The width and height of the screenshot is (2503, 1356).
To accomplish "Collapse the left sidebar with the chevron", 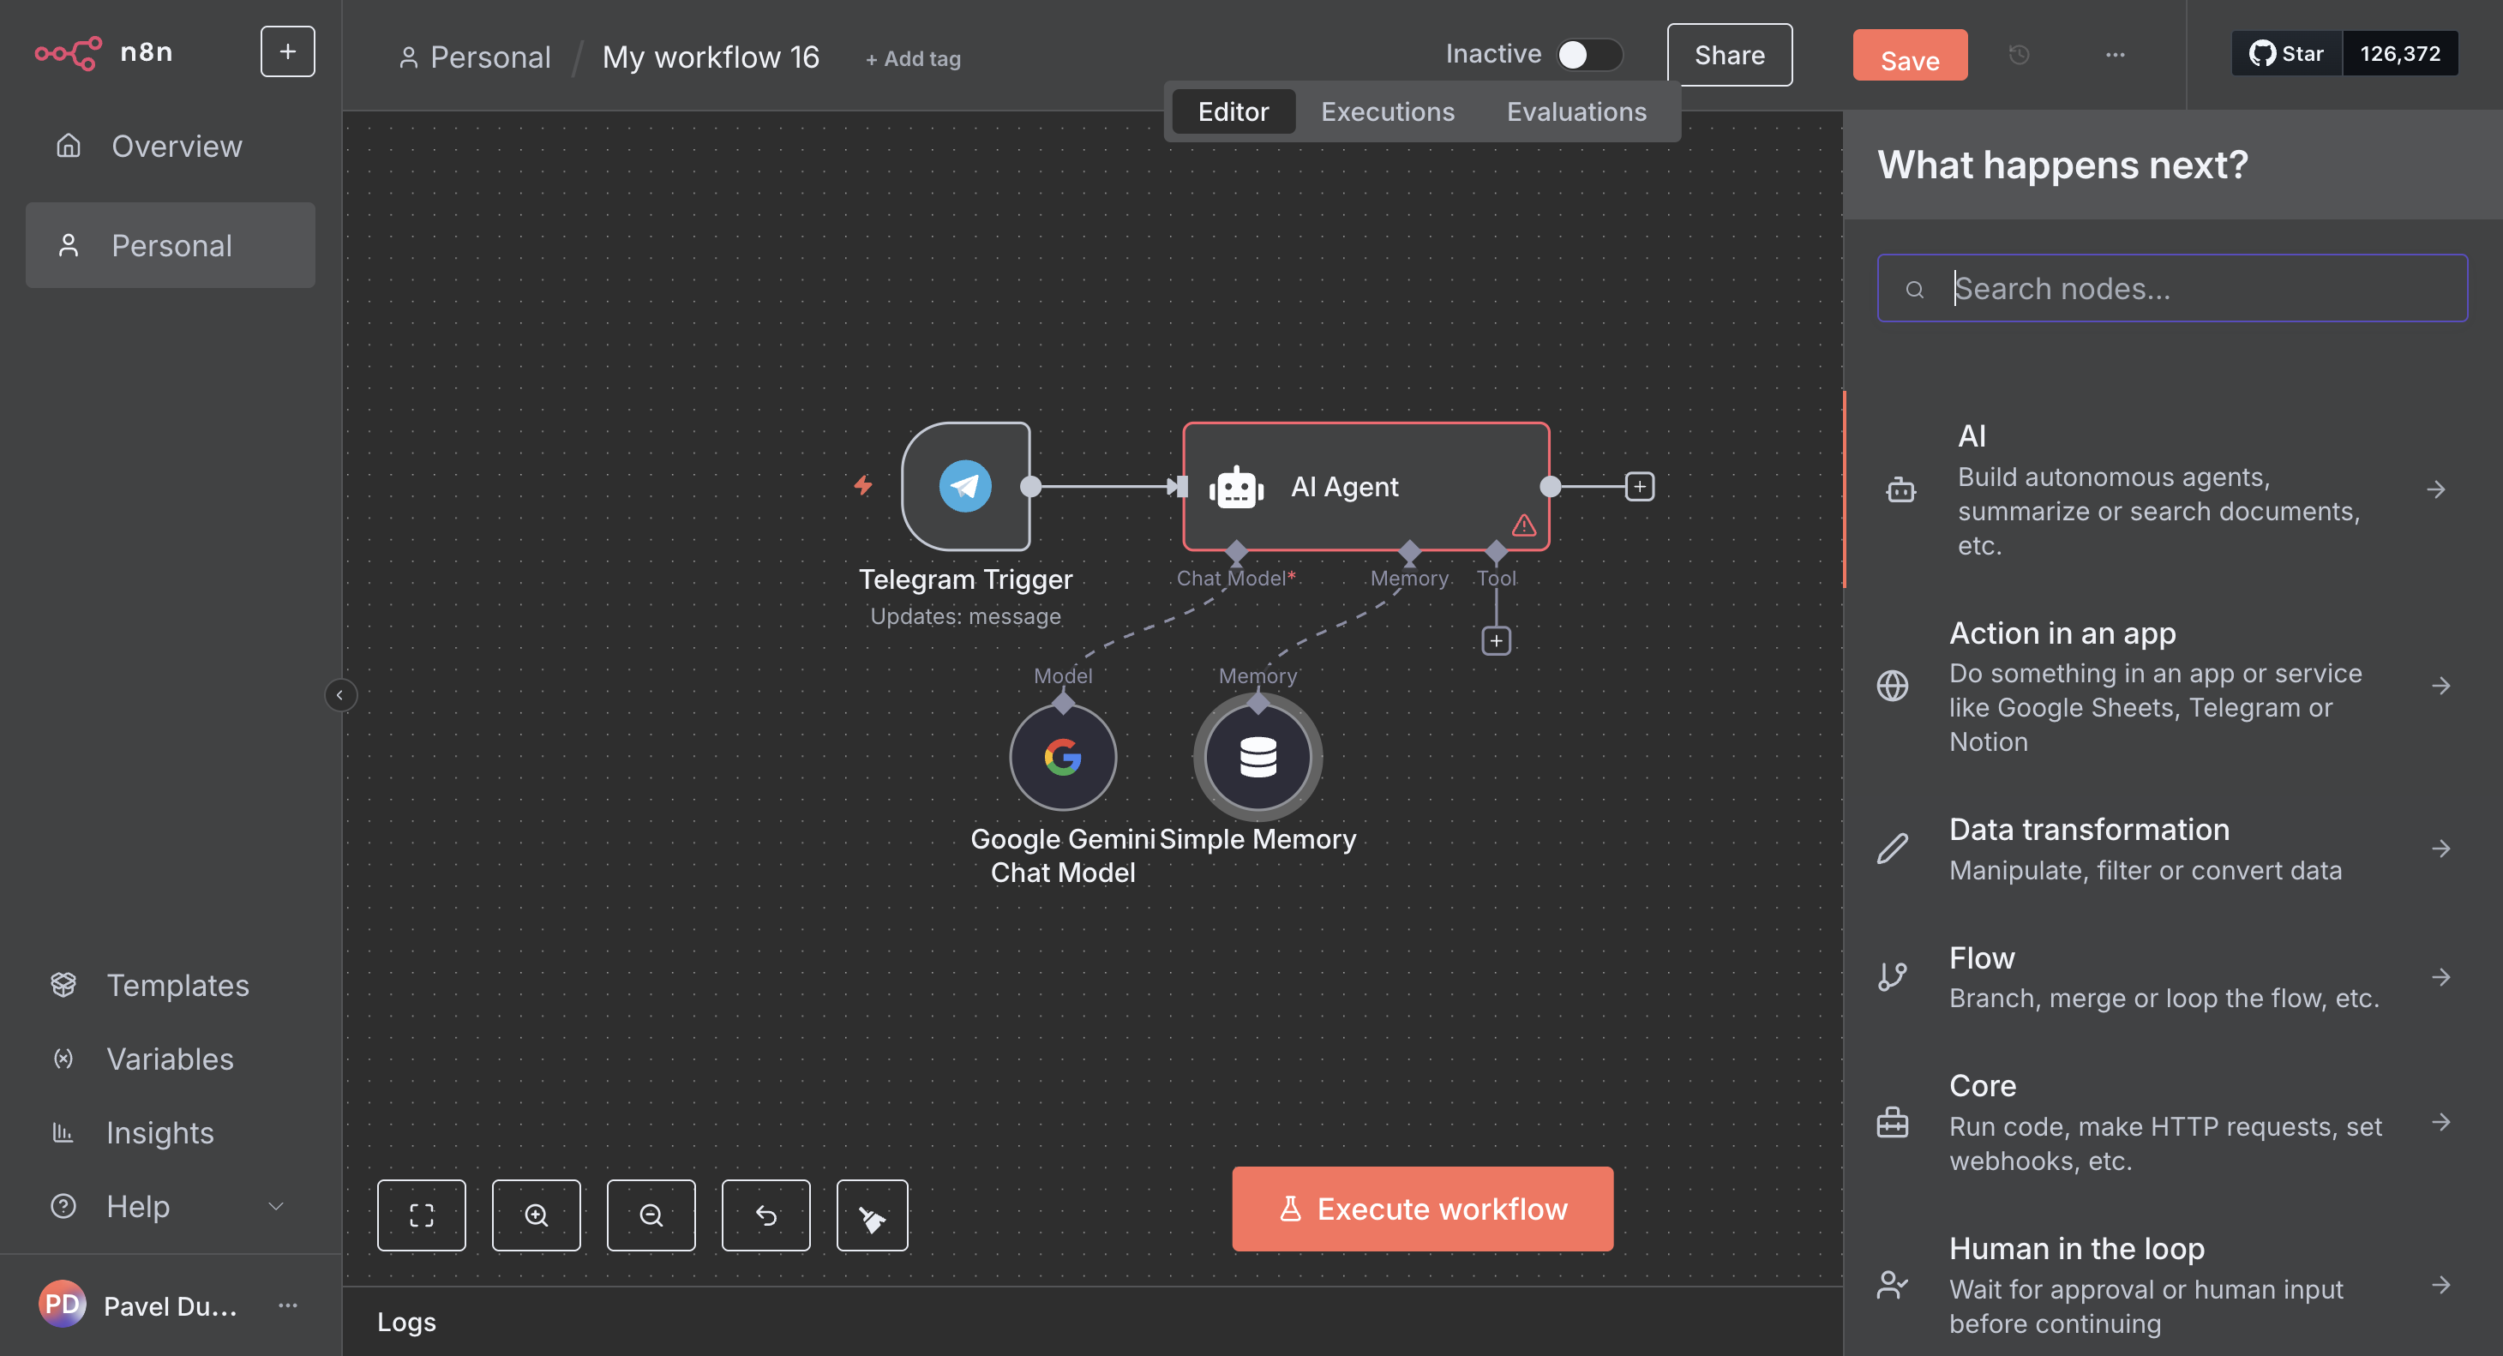I will 339,694.
